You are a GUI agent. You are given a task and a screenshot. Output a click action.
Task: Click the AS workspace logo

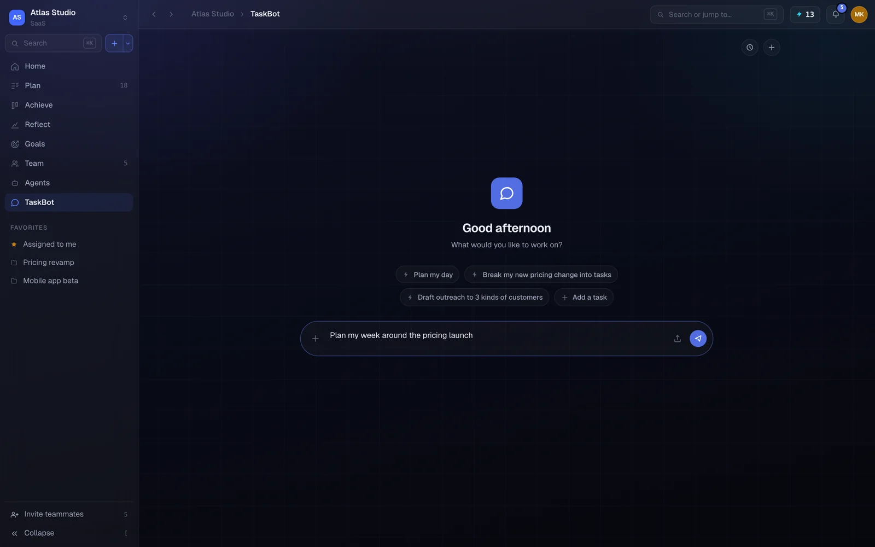17,18
